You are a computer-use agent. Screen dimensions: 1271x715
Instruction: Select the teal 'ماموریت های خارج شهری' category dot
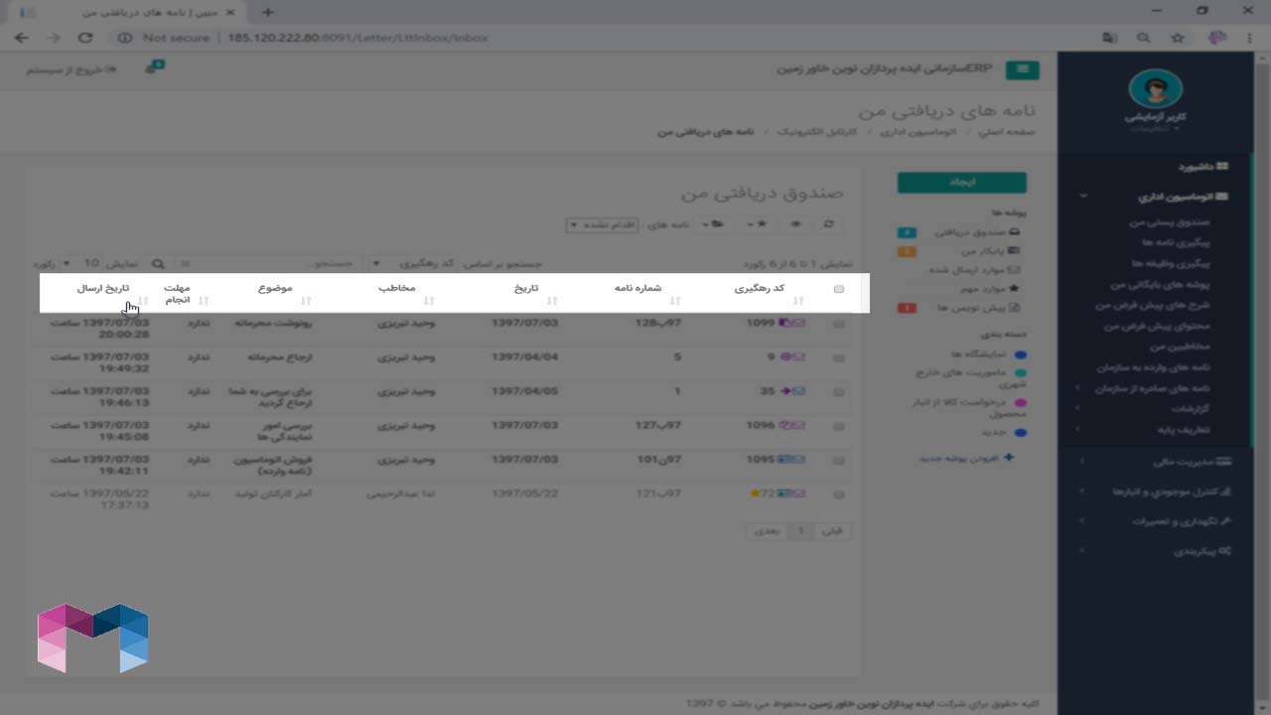[1020, 373]
